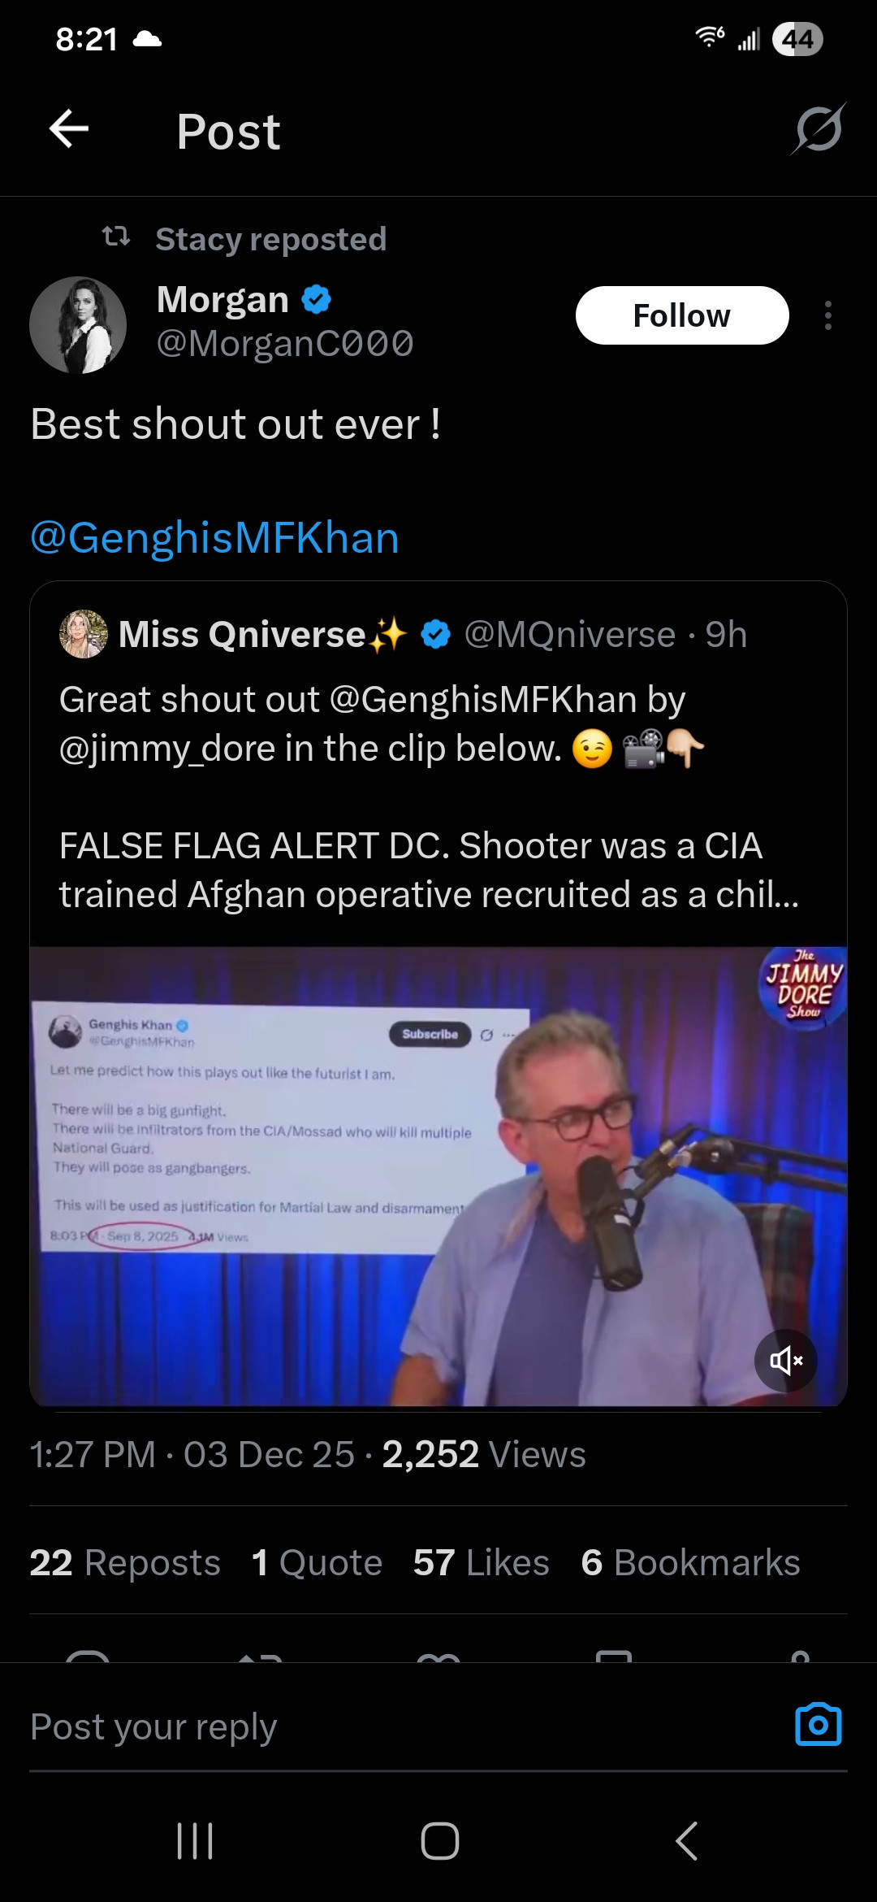This screenshot has width=877, height=1902.
Task: Follow Morgan's account
Action: [x=681, y=315]
